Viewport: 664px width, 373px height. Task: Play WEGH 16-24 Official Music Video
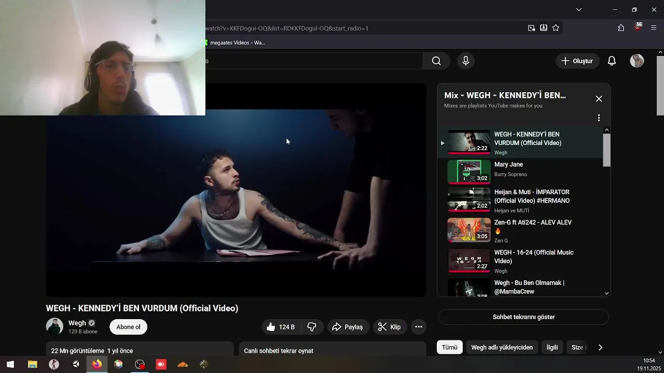(521, 261)
